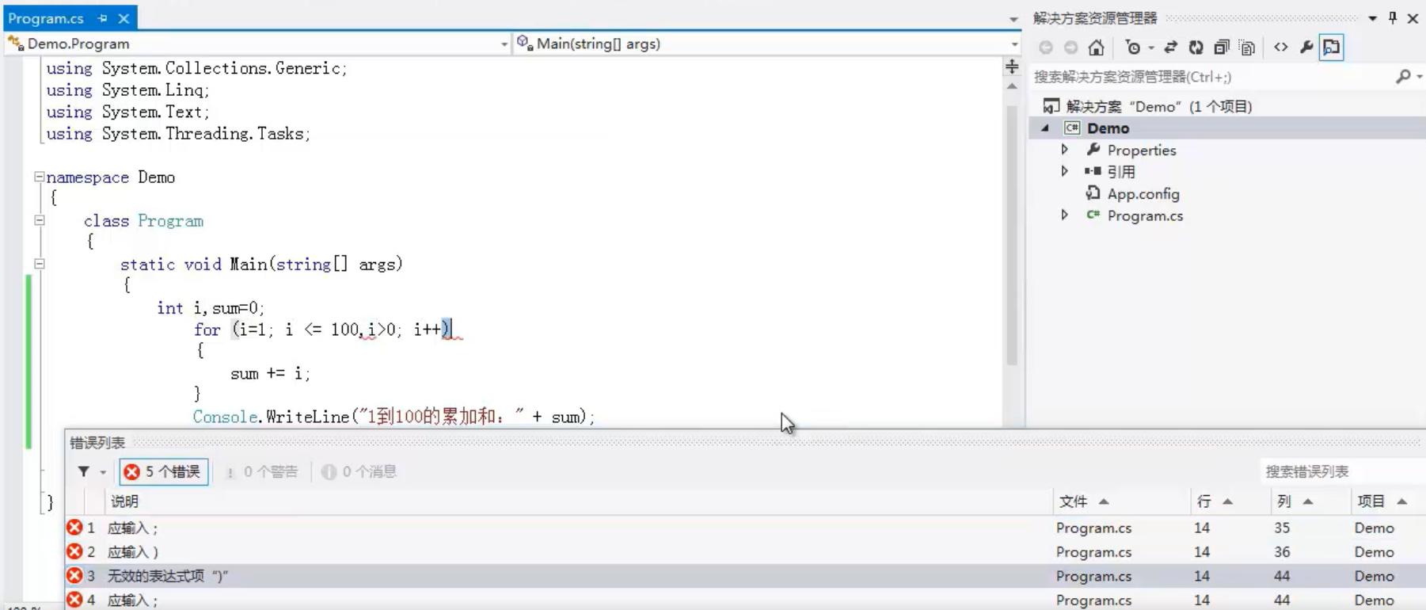This screenshot has width=1426, height=610.
Task: Select error 3 "无效的表达式项" row
Action: click(745, 576)
